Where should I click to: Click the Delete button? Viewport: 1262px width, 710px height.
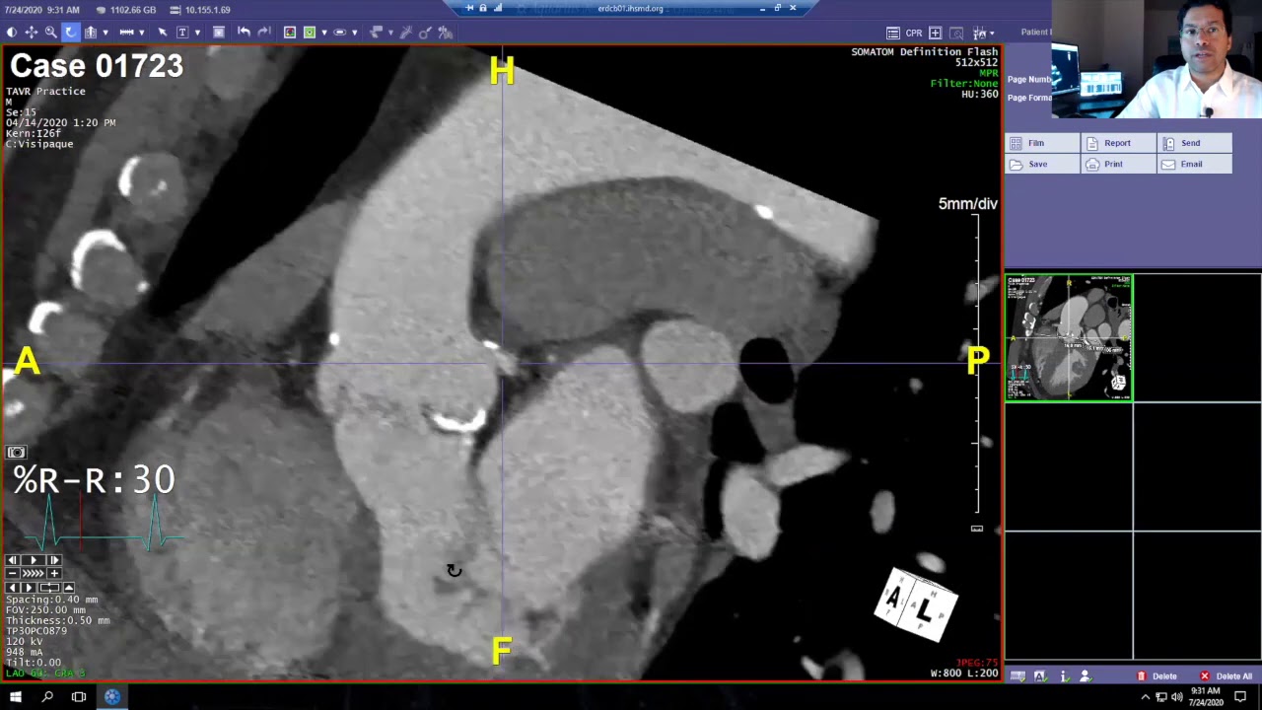click(x=1157, y=676)
